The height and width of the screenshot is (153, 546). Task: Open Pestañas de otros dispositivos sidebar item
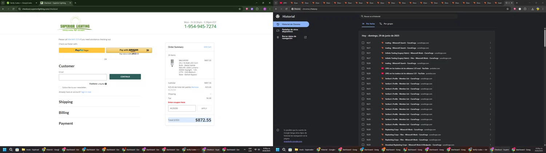(x=291, y=30)
